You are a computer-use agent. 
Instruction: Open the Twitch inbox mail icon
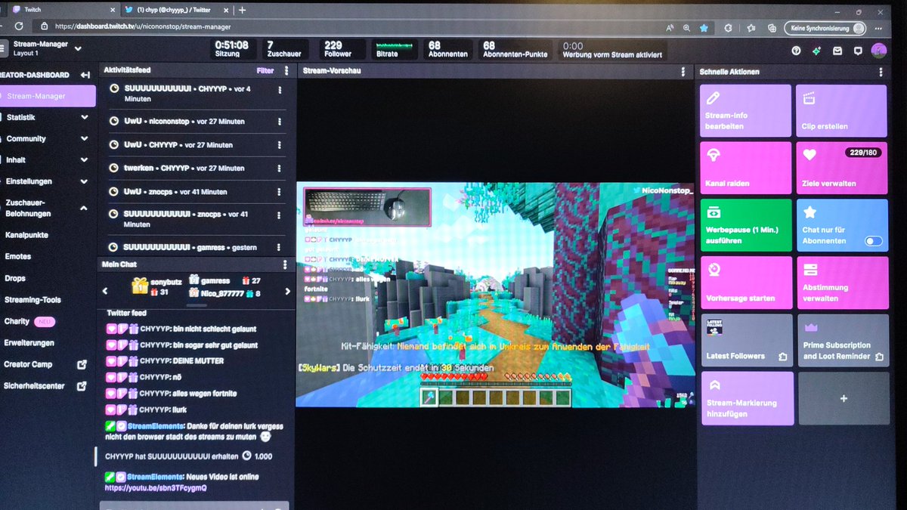(x=837, y=51)
